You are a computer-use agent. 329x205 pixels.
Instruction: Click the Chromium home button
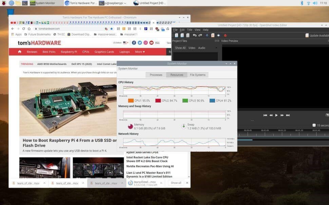(x=29, y=29)
